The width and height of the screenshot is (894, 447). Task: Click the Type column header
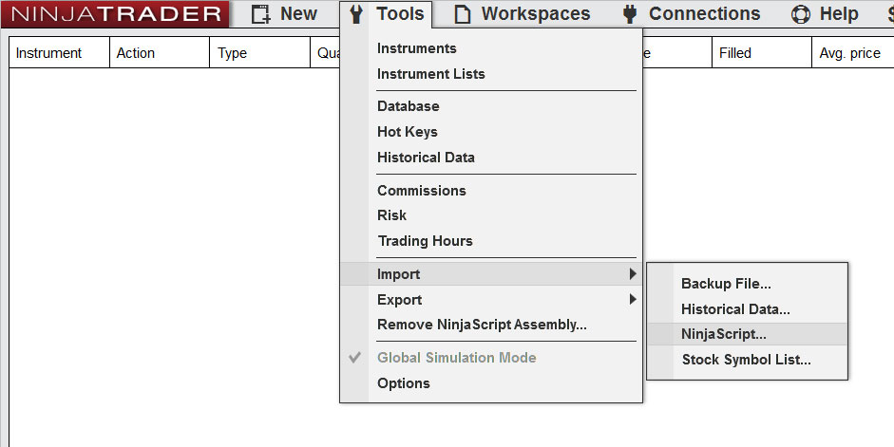[x=260, y=53]
